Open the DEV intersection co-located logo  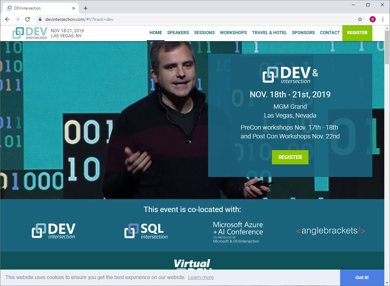[54, 231]
